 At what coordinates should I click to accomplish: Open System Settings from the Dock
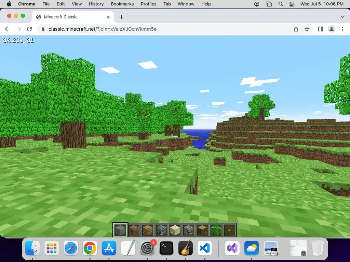(x=147, y=248)
